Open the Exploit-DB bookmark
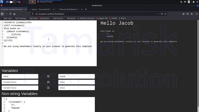Image resolution: width=199 pixels, height=112 pixels. pyautogui.click(x=102, y=18)
